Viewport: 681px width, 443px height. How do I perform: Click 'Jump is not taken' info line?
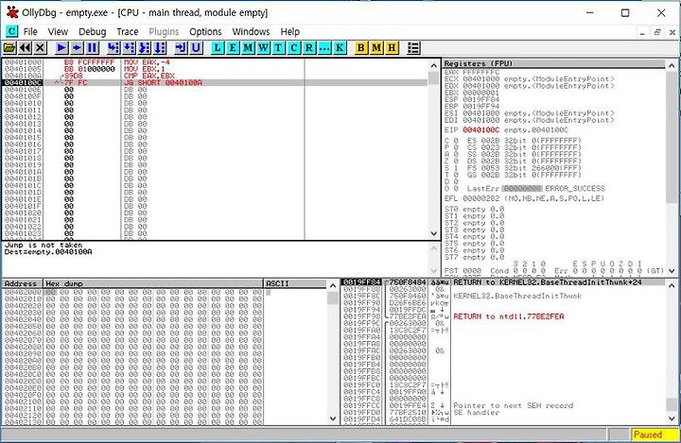(x=43, y=246)
